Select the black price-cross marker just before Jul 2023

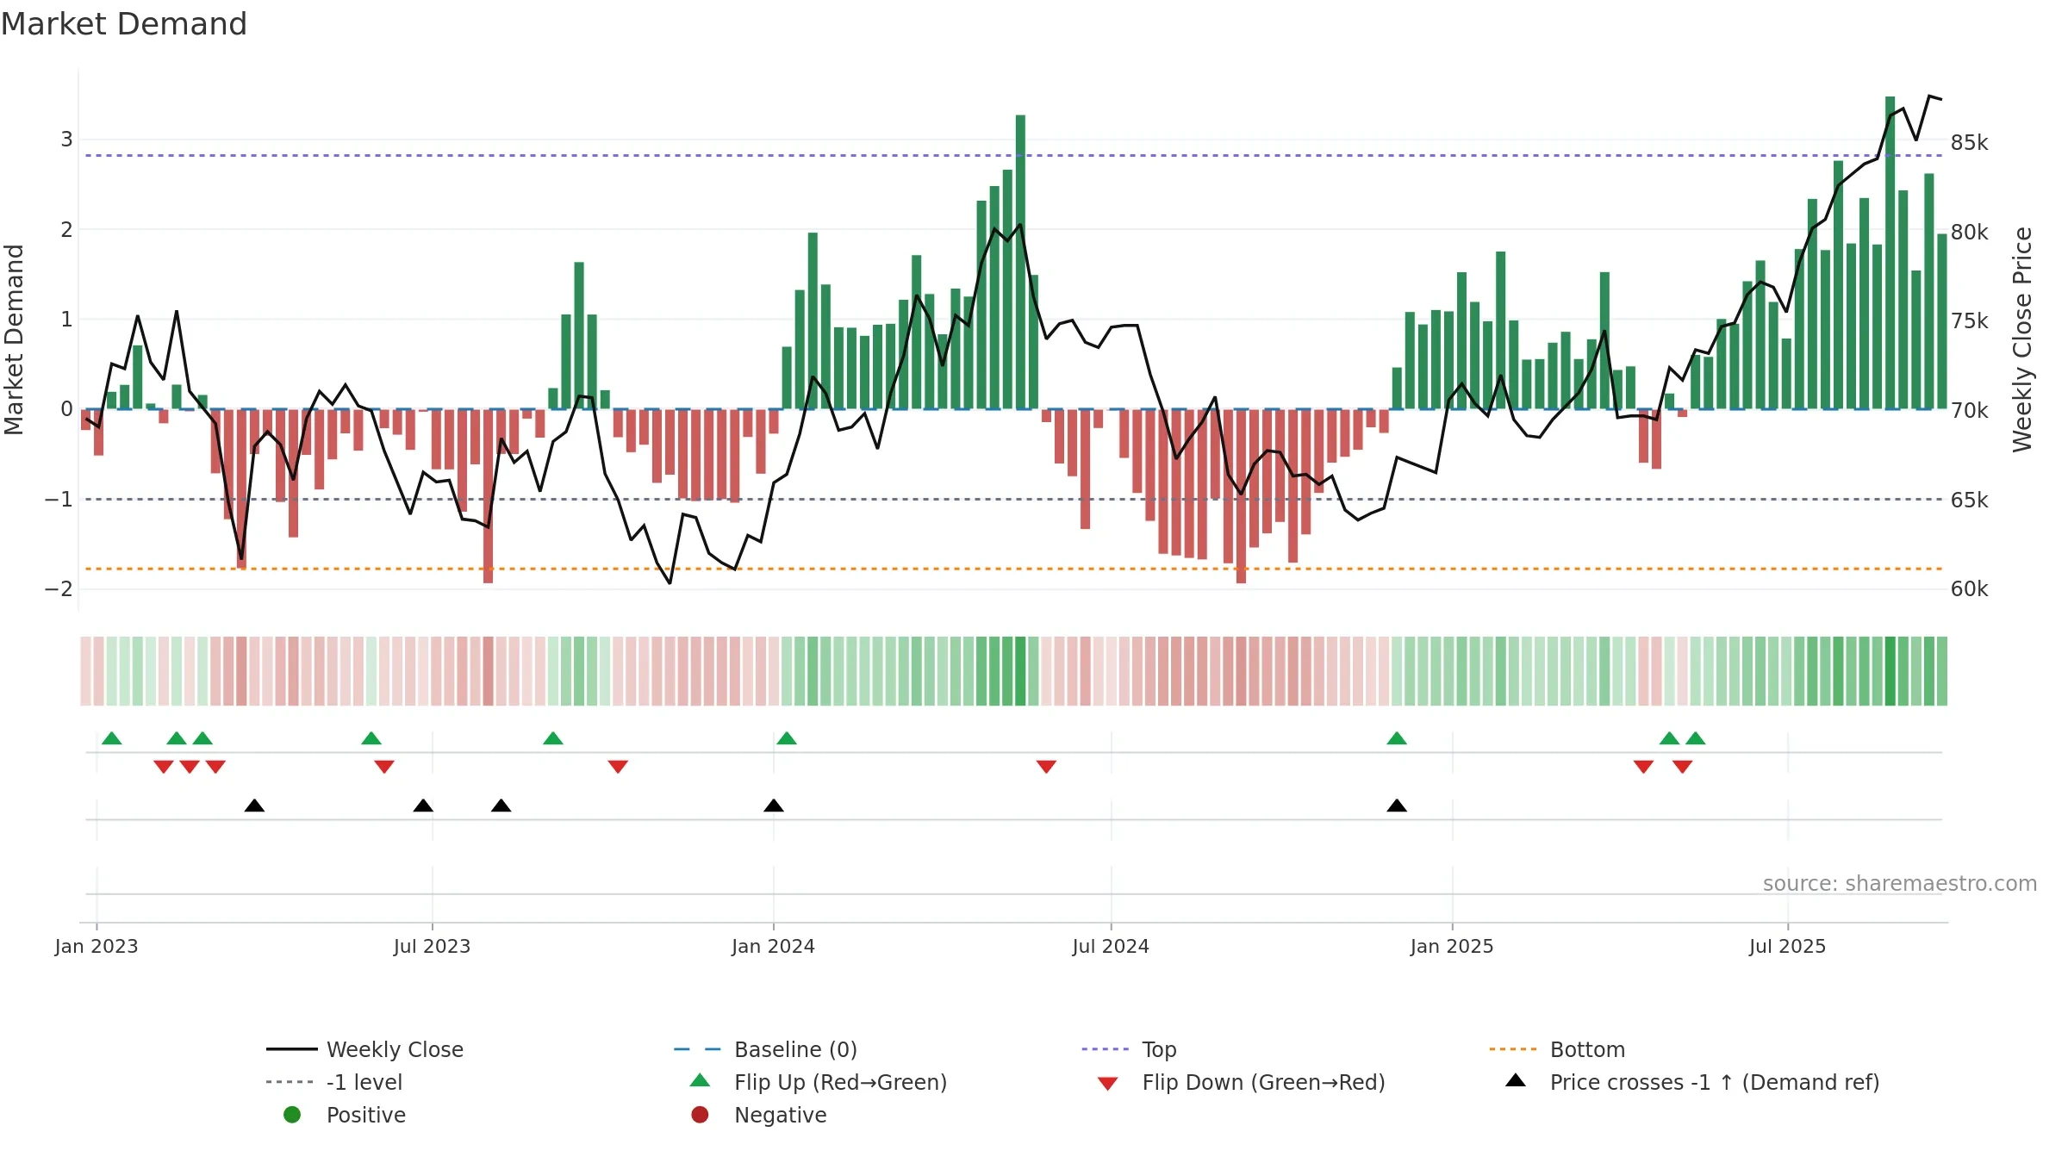(423, 805)
